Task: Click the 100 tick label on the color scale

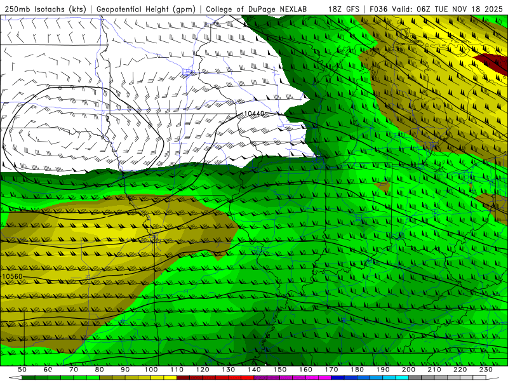Action: (x=151, y=370)
